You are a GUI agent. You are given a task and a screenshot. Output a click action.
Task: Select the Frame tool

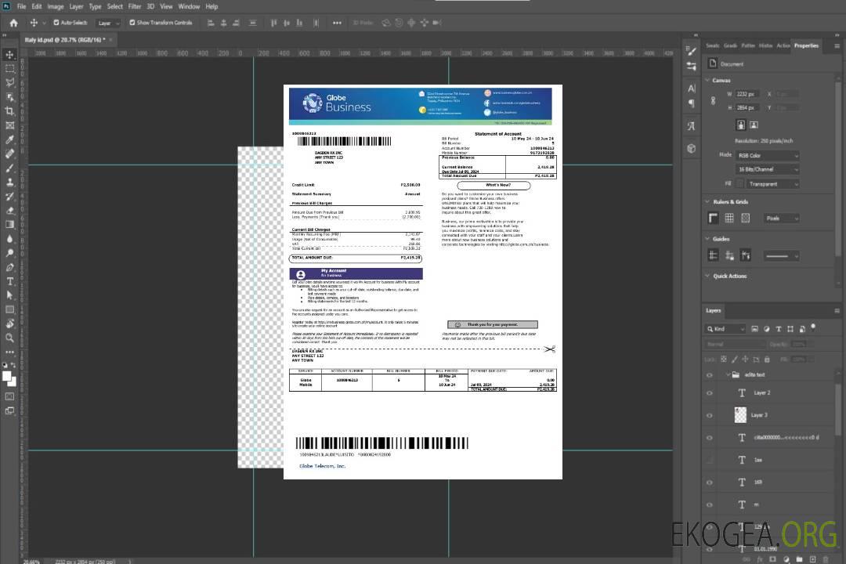(x=9, y=125)
